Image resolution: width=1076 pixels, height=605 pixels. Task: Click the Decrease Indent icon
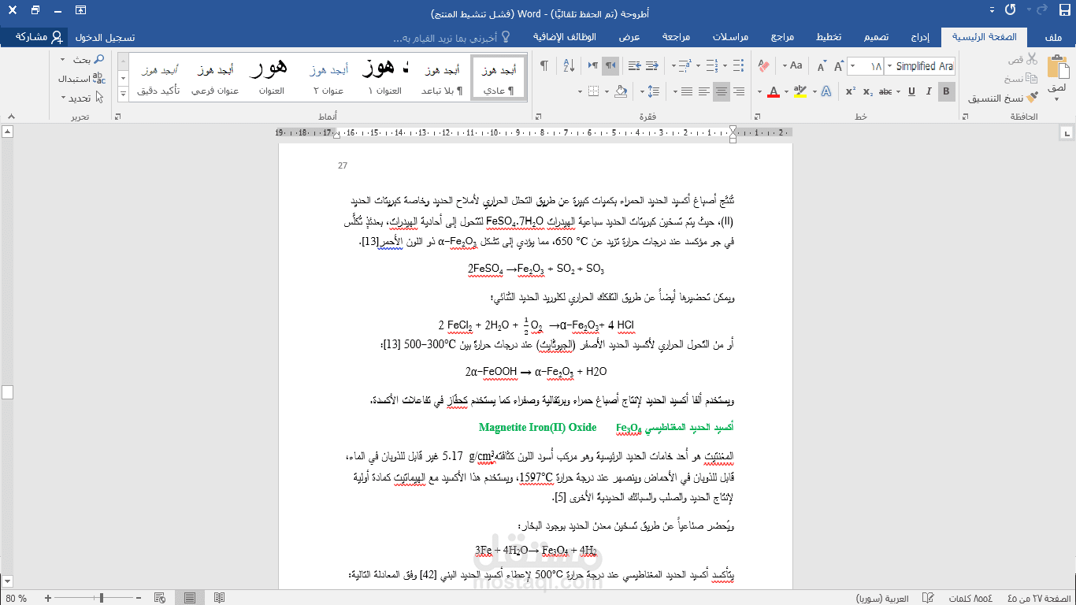click(652, 65)
